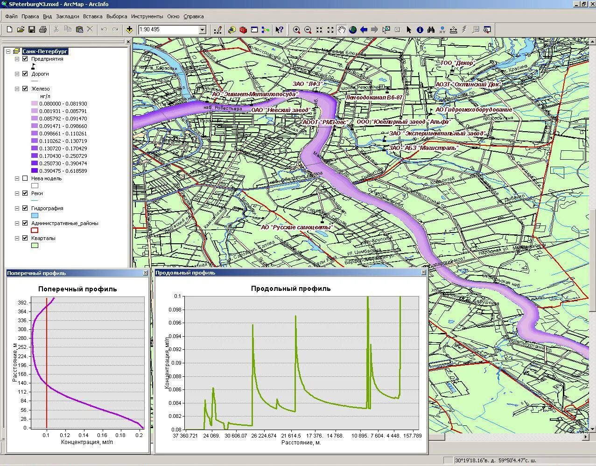This screenshot has width=596, height=466.
Task: Open the map scale dropdown
Action: click(x=202, y=30)
